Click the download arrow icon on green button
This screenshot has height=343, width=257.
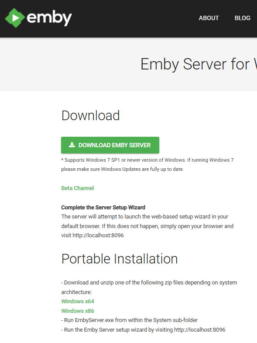(72, 145)
